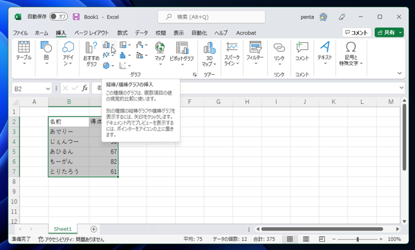
Task: Open the Name Box dropdown arrow
Action: [x=48, y=89]
